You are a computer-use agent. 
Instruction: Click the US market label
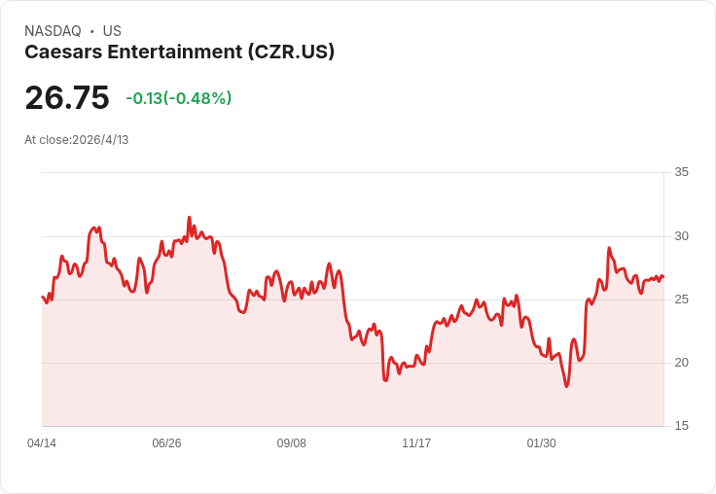(112, 31)
